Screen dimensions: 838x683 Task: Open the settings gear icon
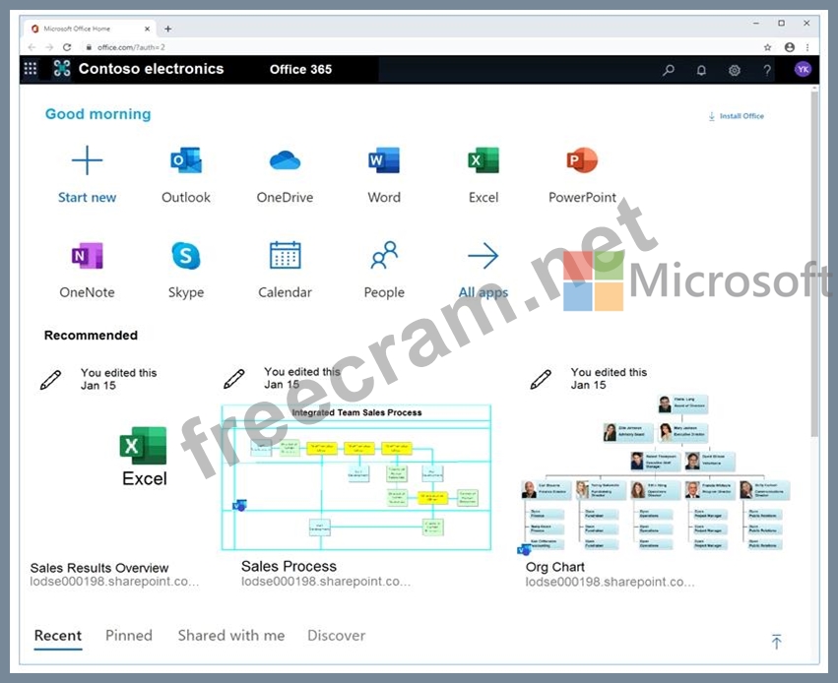pyautogui.click(x=735, y=70)
